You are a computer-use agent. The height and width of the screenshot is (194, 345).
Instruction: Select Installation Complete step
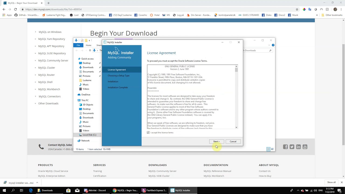click(118, 87)
